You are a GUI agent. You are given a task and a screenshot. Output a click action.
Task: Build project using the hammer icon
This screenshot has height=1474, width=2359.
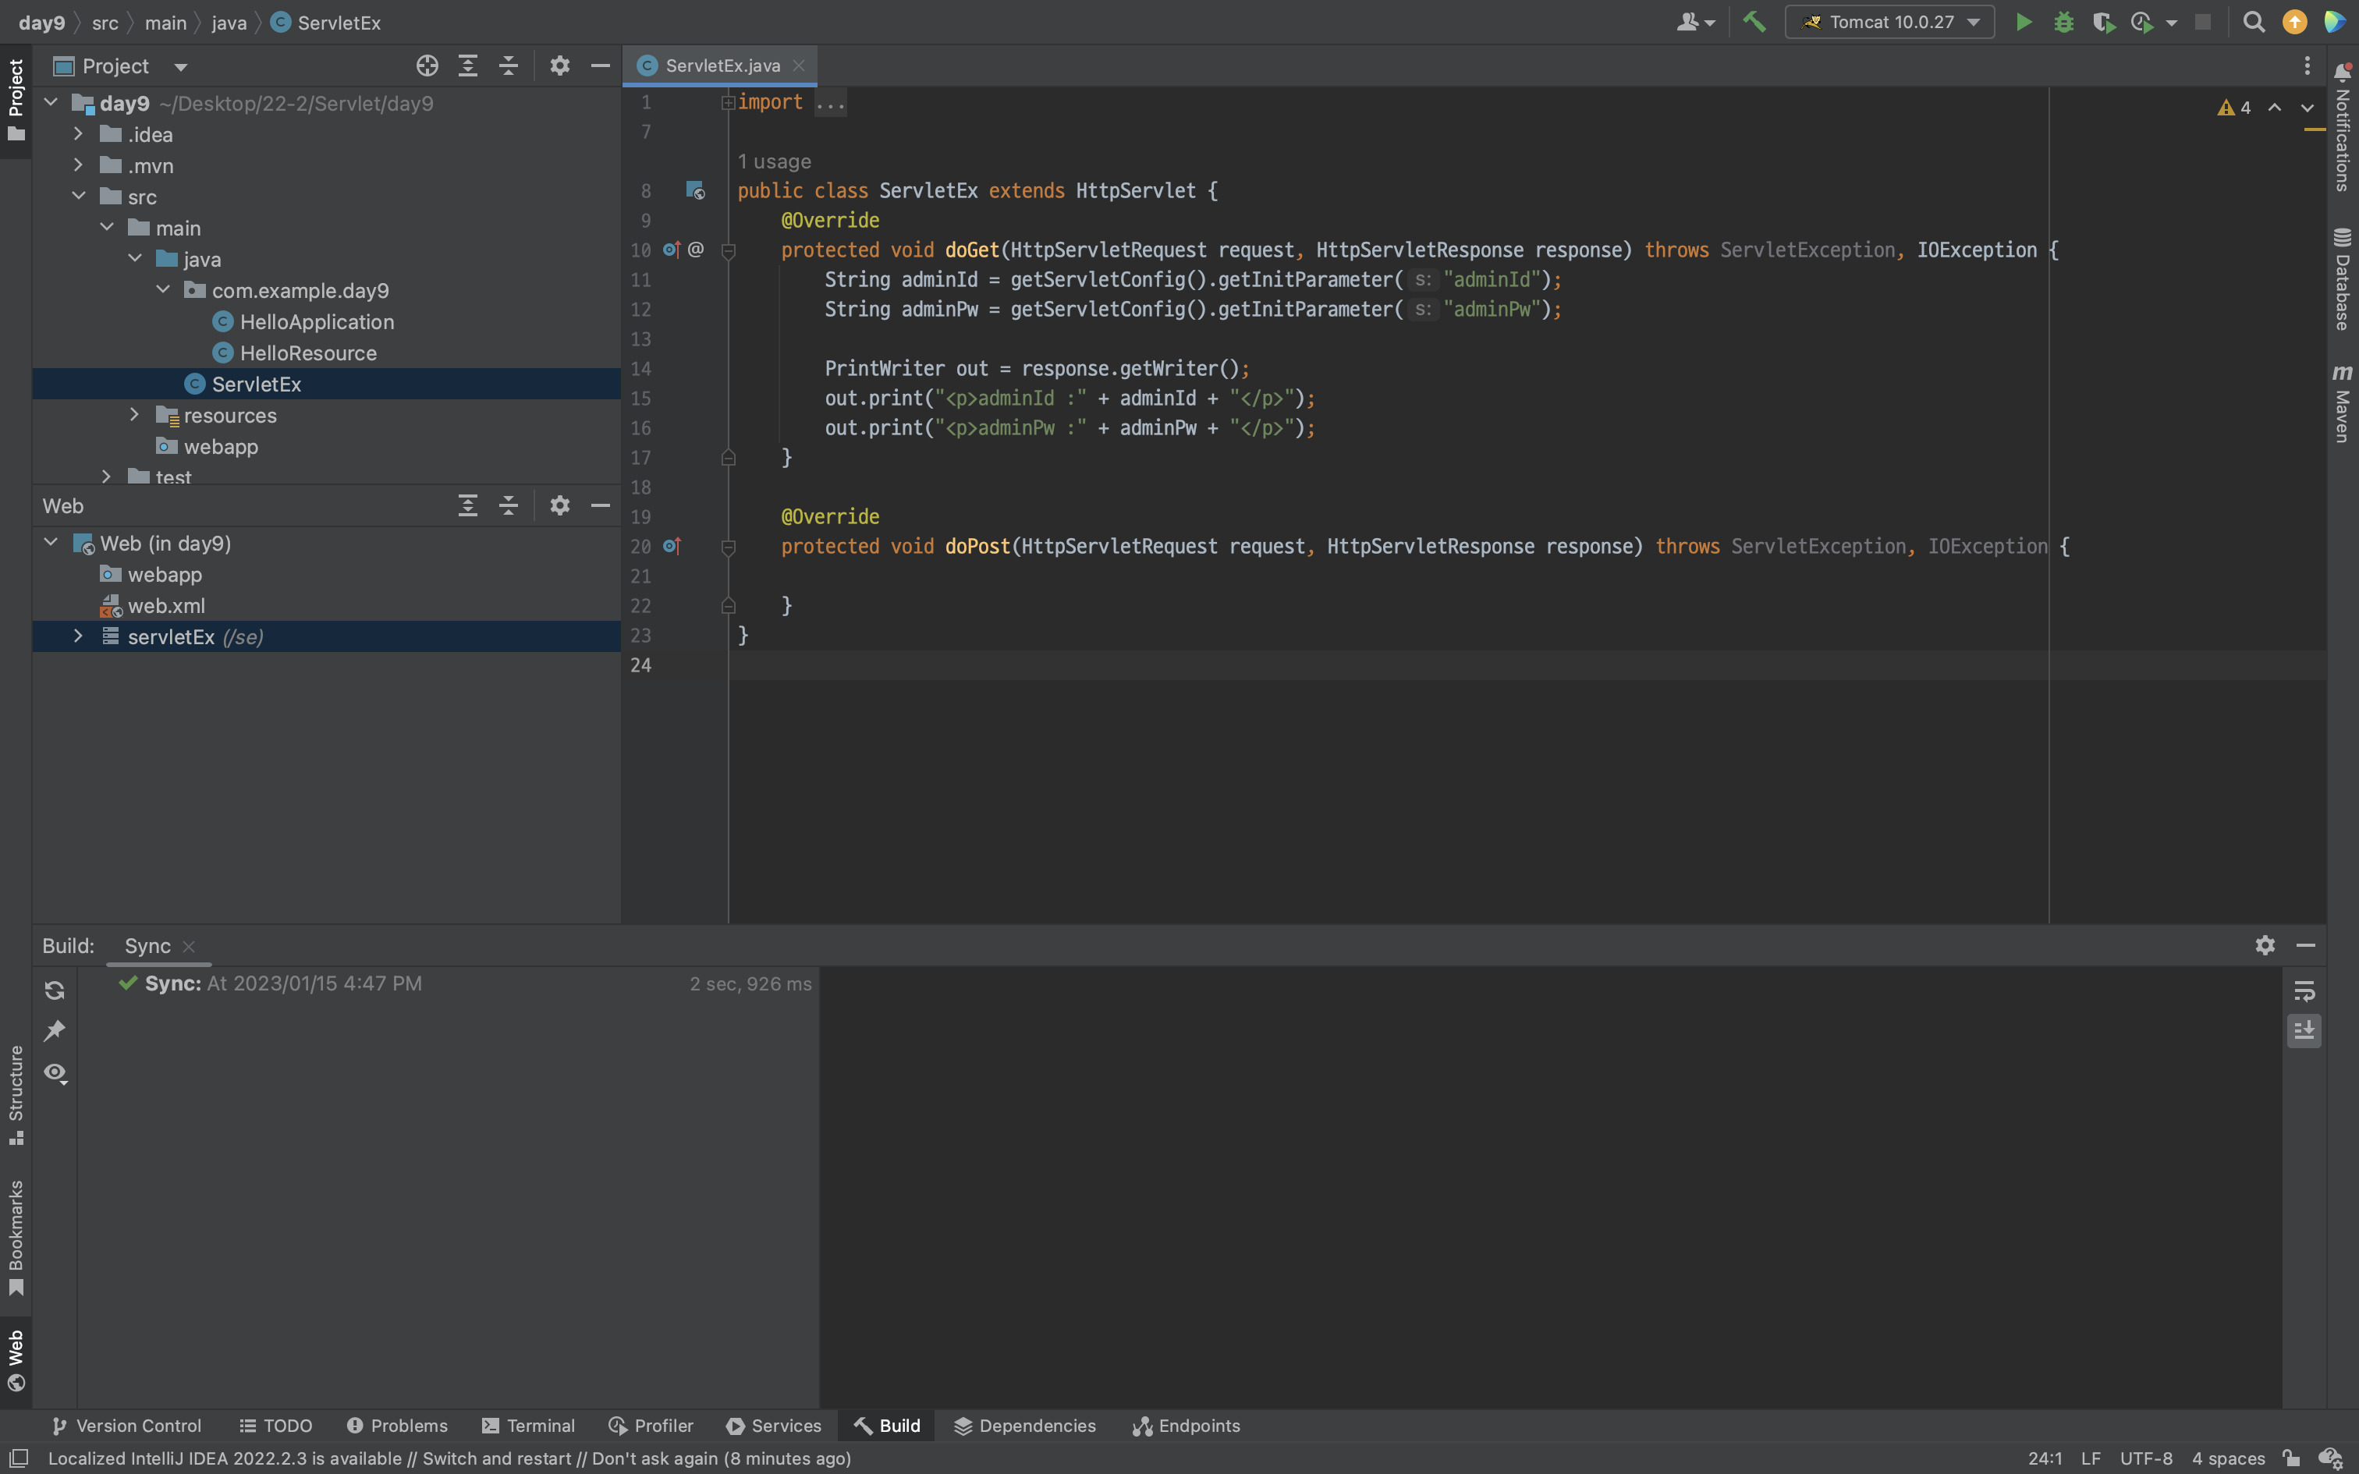tap(1754, 23)
